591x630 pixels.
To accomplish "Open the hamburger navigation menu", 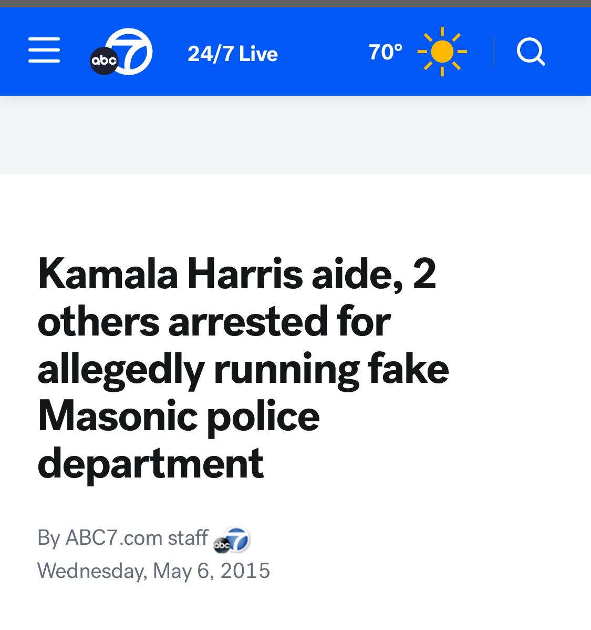I will 44,50.
